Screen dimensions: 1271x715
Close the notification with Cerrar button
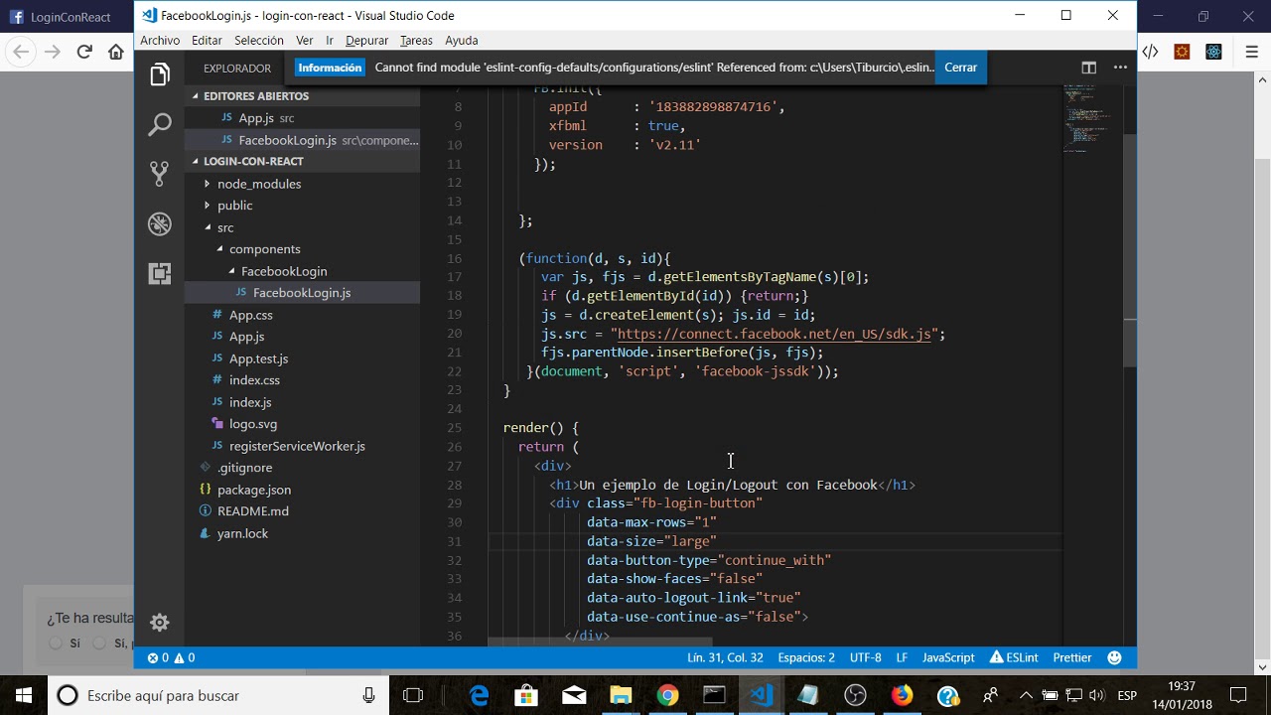pos(960,68)
